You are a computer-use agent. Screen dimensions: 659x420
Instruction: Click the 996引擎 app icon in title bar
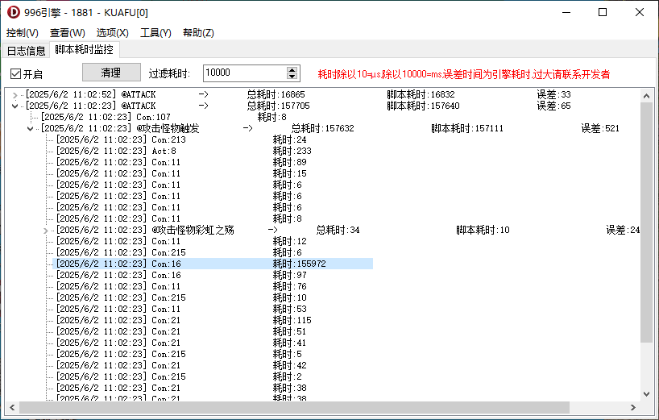point(14,12)
